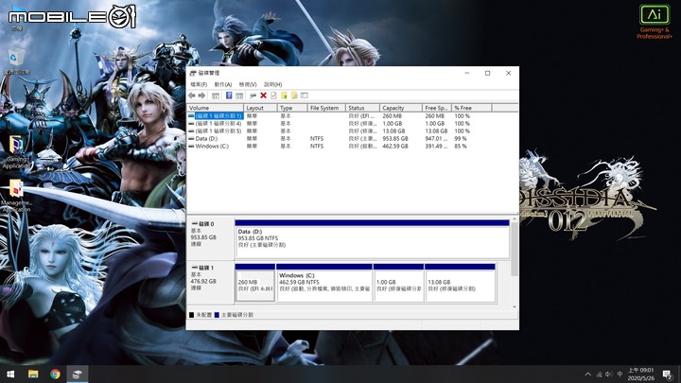Image resolution: width=681 pixels, height=383 pixels.
Task: Open Help via blue question mark icon
Action: [x=229, y=96]
